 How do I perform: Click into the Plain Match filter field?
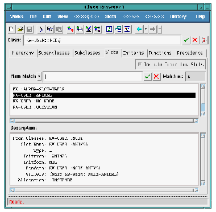click(93, 77)
